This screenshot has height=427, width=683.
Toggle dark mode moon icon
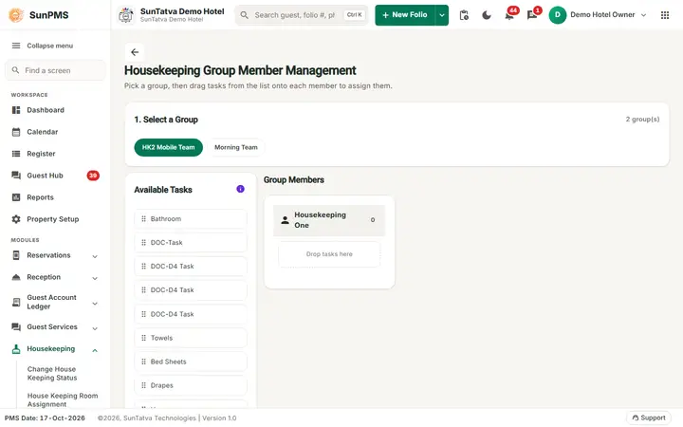[487, 15]
